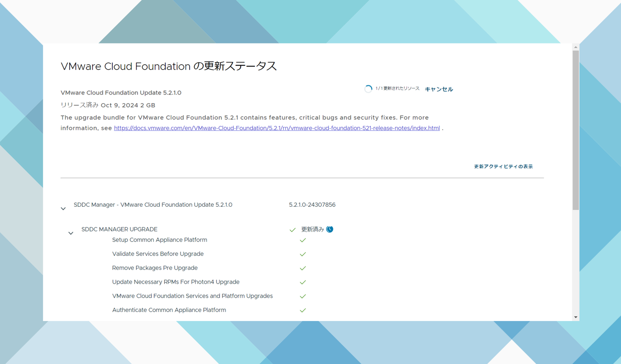Viewport: 621px width, 364px height.
Task: Click the scrollbar up arrow
Action: tap(575, 47)
